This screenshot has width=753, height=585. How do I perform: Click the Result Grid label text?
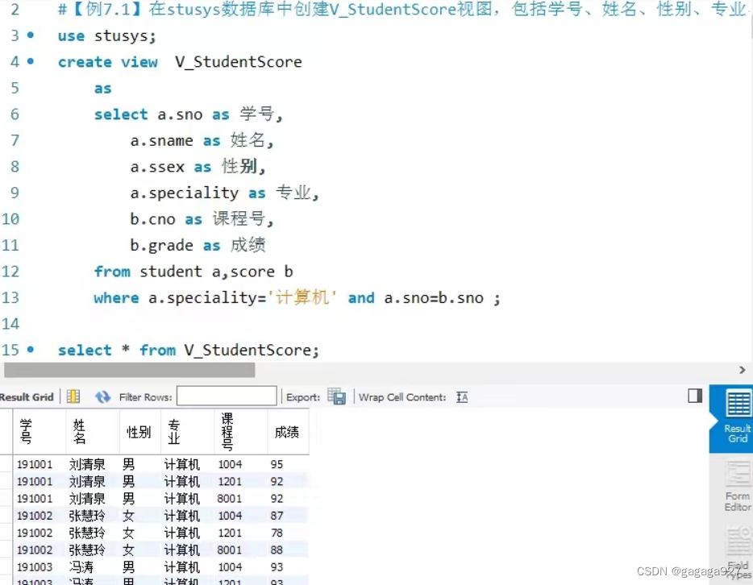(27, 396)
